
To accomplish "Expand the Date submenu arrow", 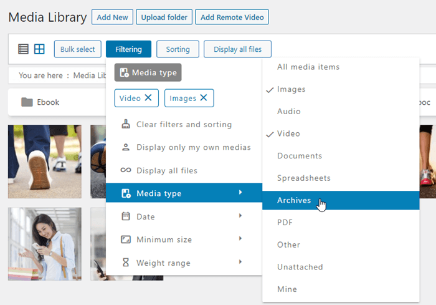I will [240, 216].
